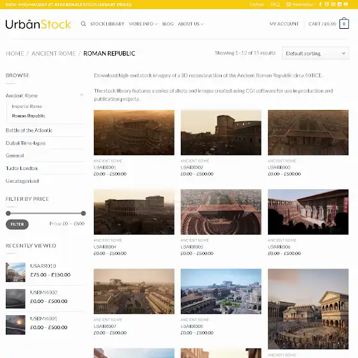
Task: Open the search magnifier icon
Action: click(83, 24)
